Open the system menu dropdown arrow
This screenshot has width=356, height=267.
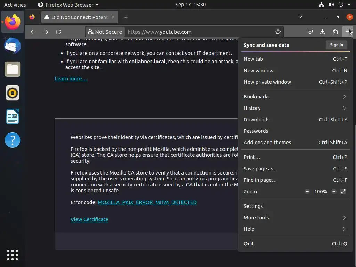click(x=349, y=5)
